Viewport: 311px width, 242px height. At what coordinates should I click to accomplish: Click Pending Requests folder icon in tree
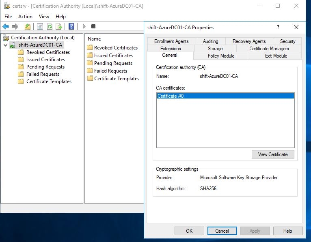coord(21,67)
